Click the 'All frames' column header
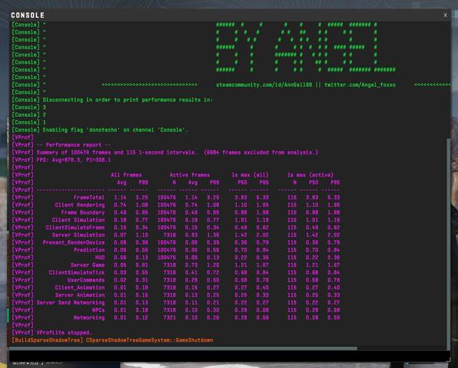 click(126, 175)
